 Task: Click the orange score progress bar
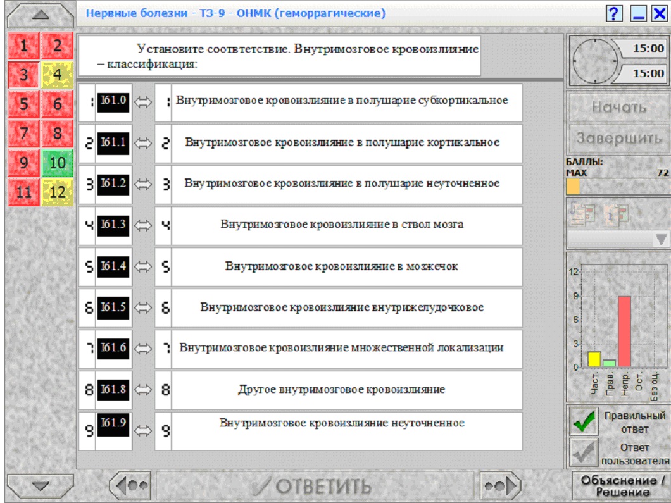pos(573,187)
